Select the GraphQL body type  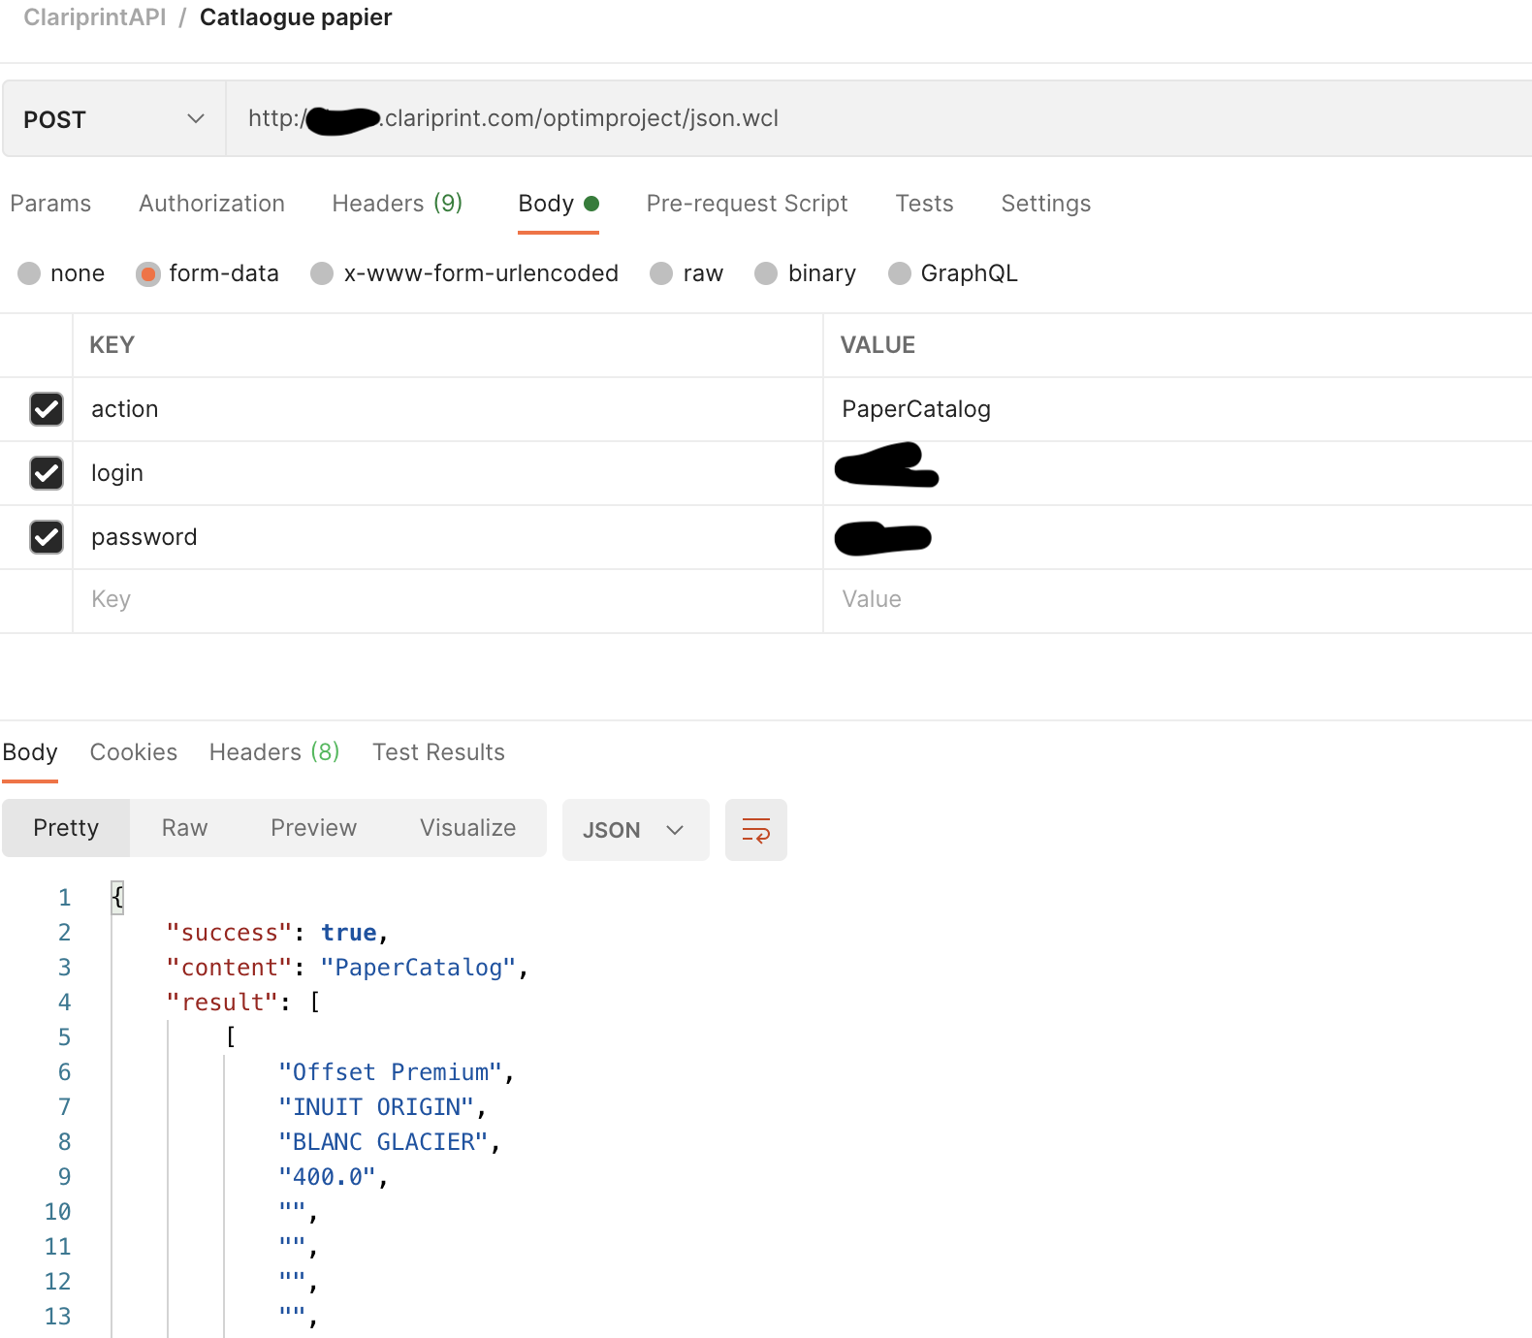[x=900, y=273]
